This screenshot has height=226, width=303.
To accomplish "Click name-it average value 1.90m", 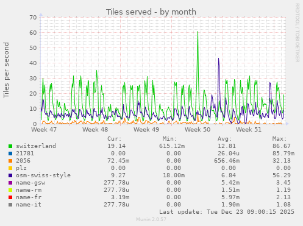I will tap(230, 205).
